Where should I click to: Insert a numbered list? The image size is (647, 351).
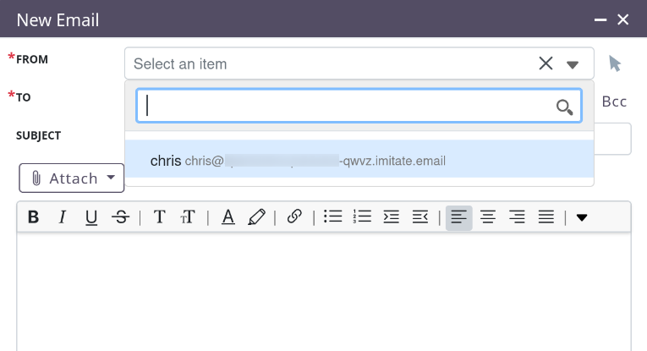363,217
